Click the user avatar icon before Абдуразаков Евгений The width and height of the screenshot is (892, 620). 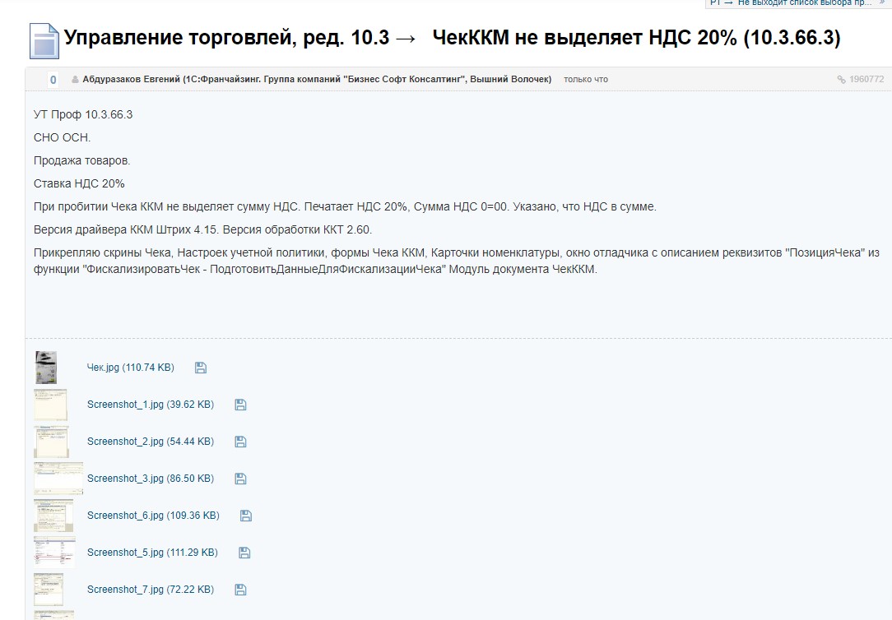pos(75,80)
